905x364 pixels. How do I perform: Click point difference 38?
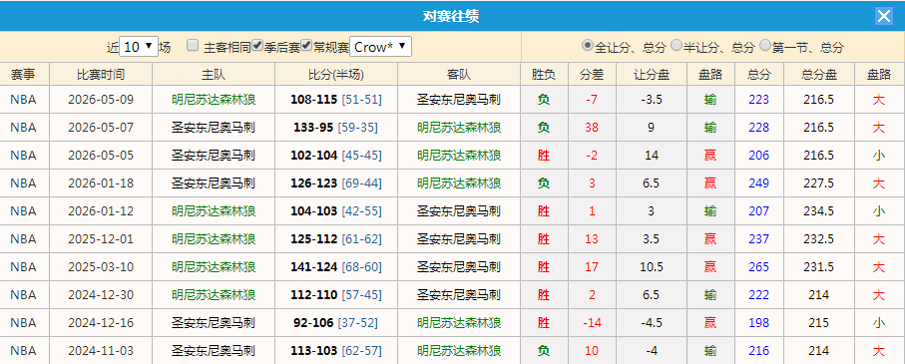coord(592,128)
